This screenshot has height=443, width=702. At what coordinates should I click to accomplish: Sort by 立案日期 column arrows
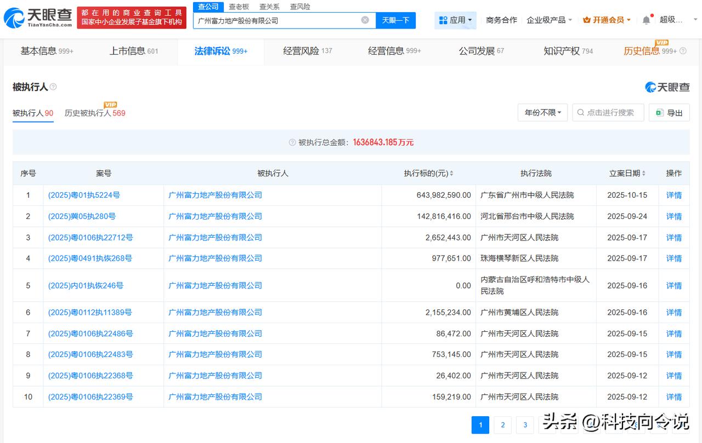coord(643,174)
